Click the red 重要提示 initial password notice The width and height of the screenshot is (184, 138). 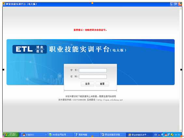tap(90, 30)
